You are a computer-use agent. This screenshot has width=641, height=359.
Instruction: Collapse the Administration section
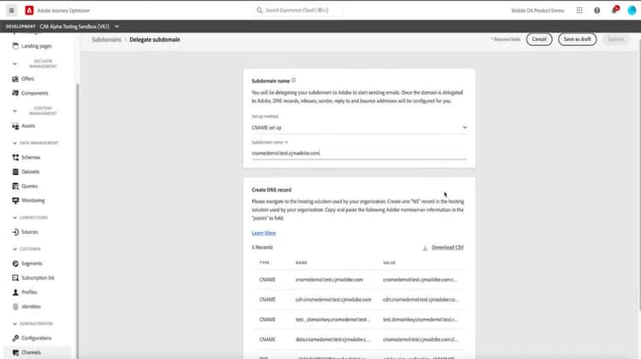(15, 324)
